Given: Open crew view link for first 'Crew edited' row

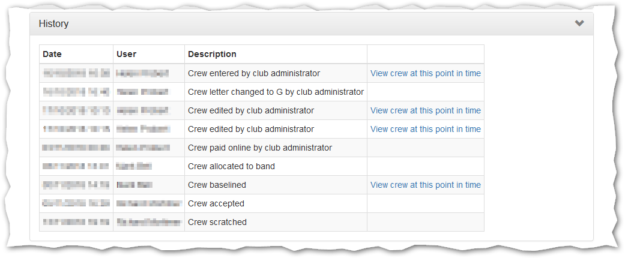Looking at the screenshot, I should pos(425,111).
